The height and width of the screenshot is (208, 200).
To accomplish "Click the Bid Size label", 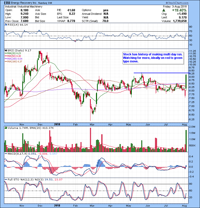I will tap(40, 21).
